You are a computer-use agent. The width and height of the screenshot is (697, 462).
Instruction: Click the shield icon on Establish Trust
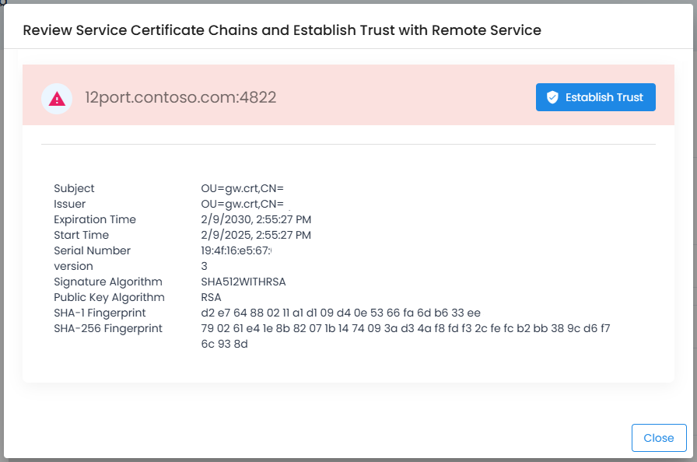click(552, 97)
